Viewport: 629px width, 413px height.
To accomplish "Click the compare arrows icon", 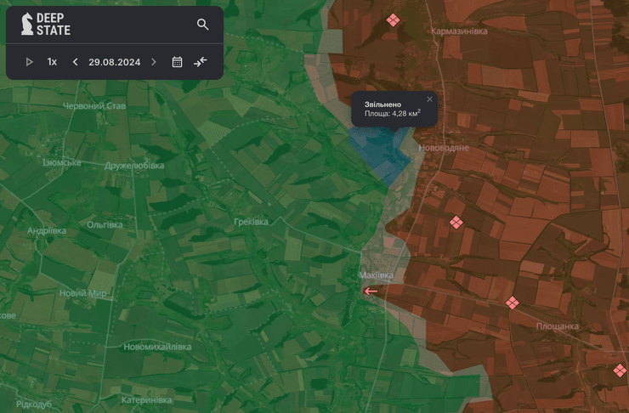I will [x=200, y=62].
